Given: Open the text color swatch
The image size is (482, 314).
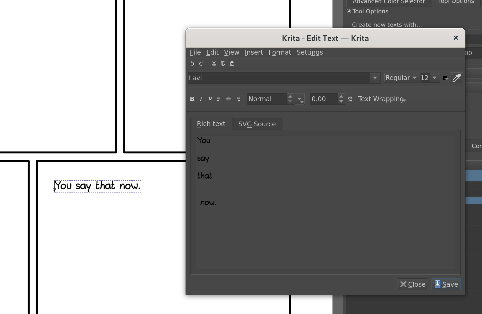Looking at the screenshot, I should tap(445, 78).
